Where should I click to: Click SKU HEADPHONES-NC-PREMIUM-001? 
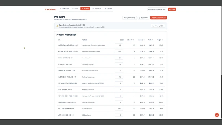pyautogui.click(x=68, y=45)
